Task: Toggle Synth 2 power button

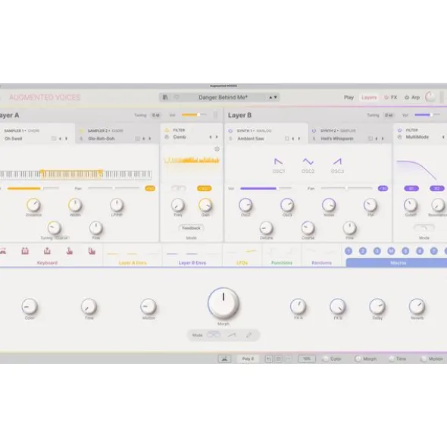Action: pyautogui.click(x=314, y=131)
